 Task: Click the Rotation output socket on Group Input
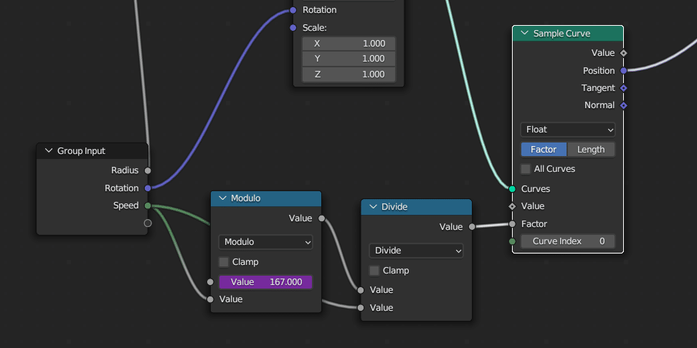click(148, 188)
